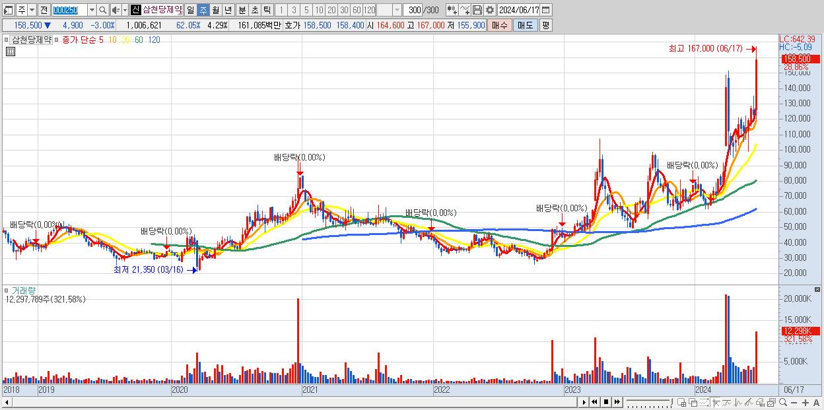Click the zoom magnifier icon at bottom
The image size is (824, 410).
click(783, 403)
